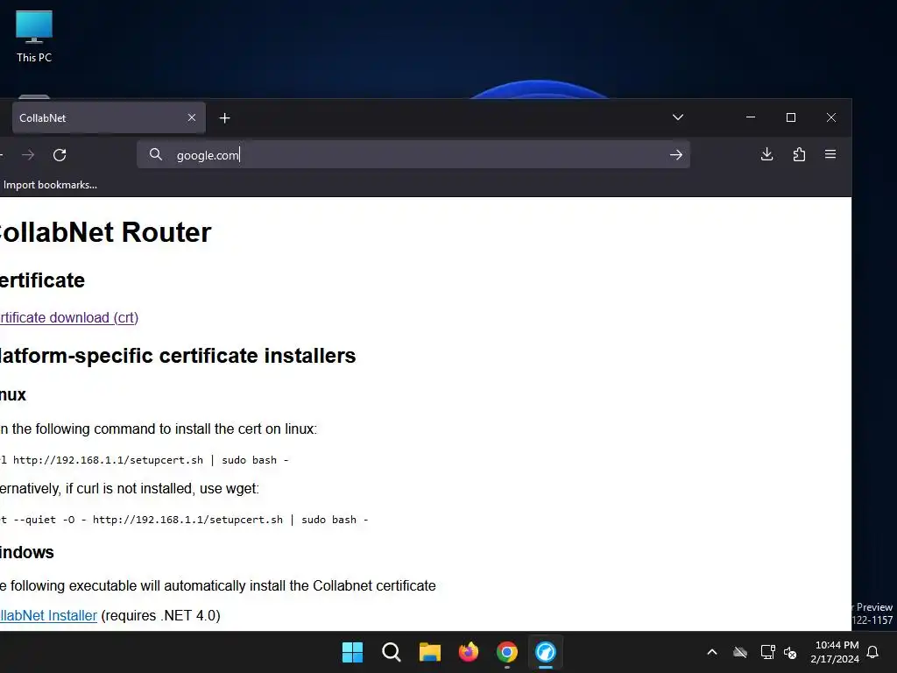Image resolution: width=897 pixels, height=673 pixels.
Task: Open the clock showing 10:44 PM
Action: 835,652
